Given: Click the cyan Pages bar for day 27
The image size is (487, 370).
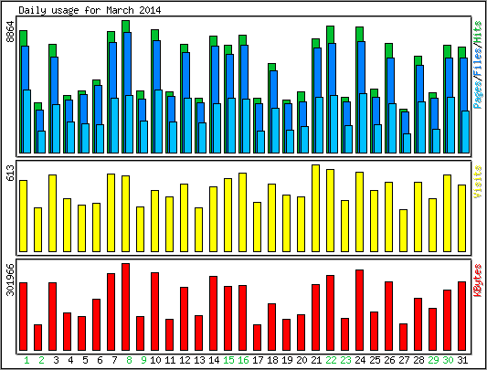Looking at the screenshot, I should [408, 143].
